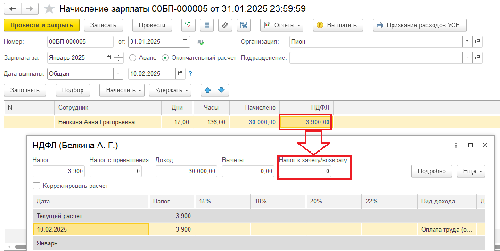The image size is (500, 251).
Task: Click the 15% column header
Action: point(222,201)
